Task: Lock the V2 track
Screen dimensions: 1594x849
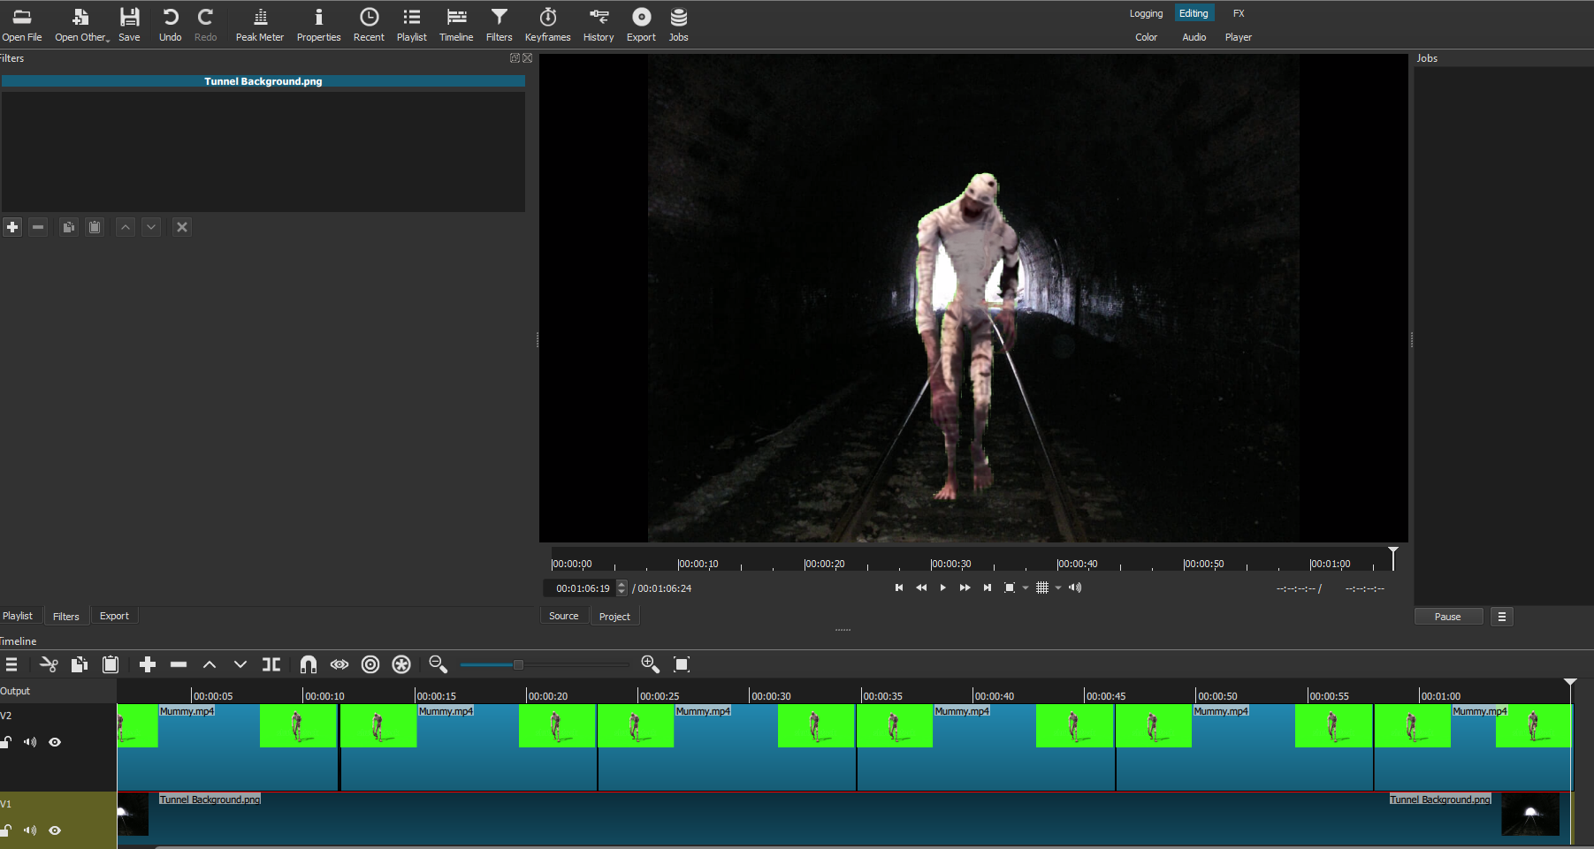Action: point(6,742)
